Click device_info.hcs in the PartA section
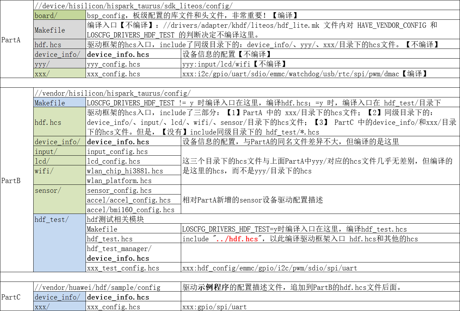This screenshot has width=460, height=311. [x=133, y=54]
